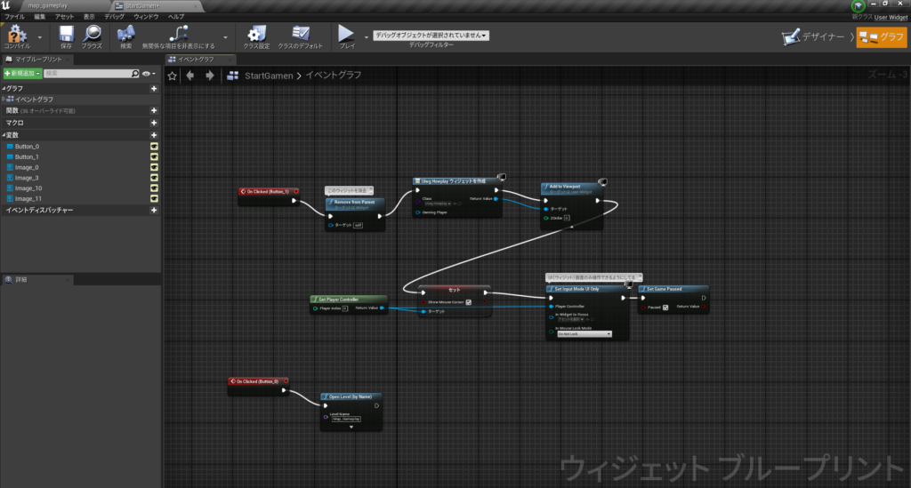Image resolution: width=911 pixels, height=488 pixels.
Task: Click the Search (検索) binoculars icon
Action: (125, 35)
